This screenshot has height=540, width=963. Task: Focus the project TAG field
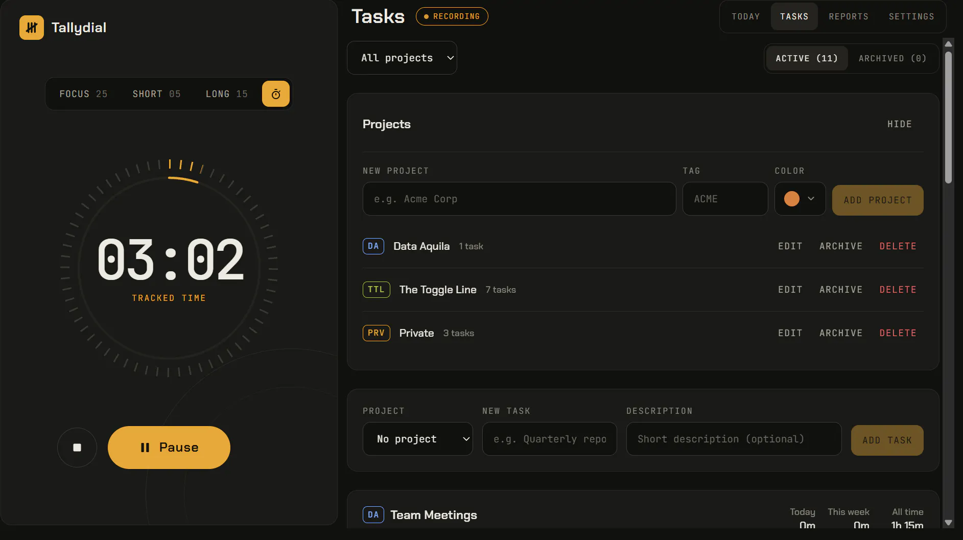click(725, 199)
